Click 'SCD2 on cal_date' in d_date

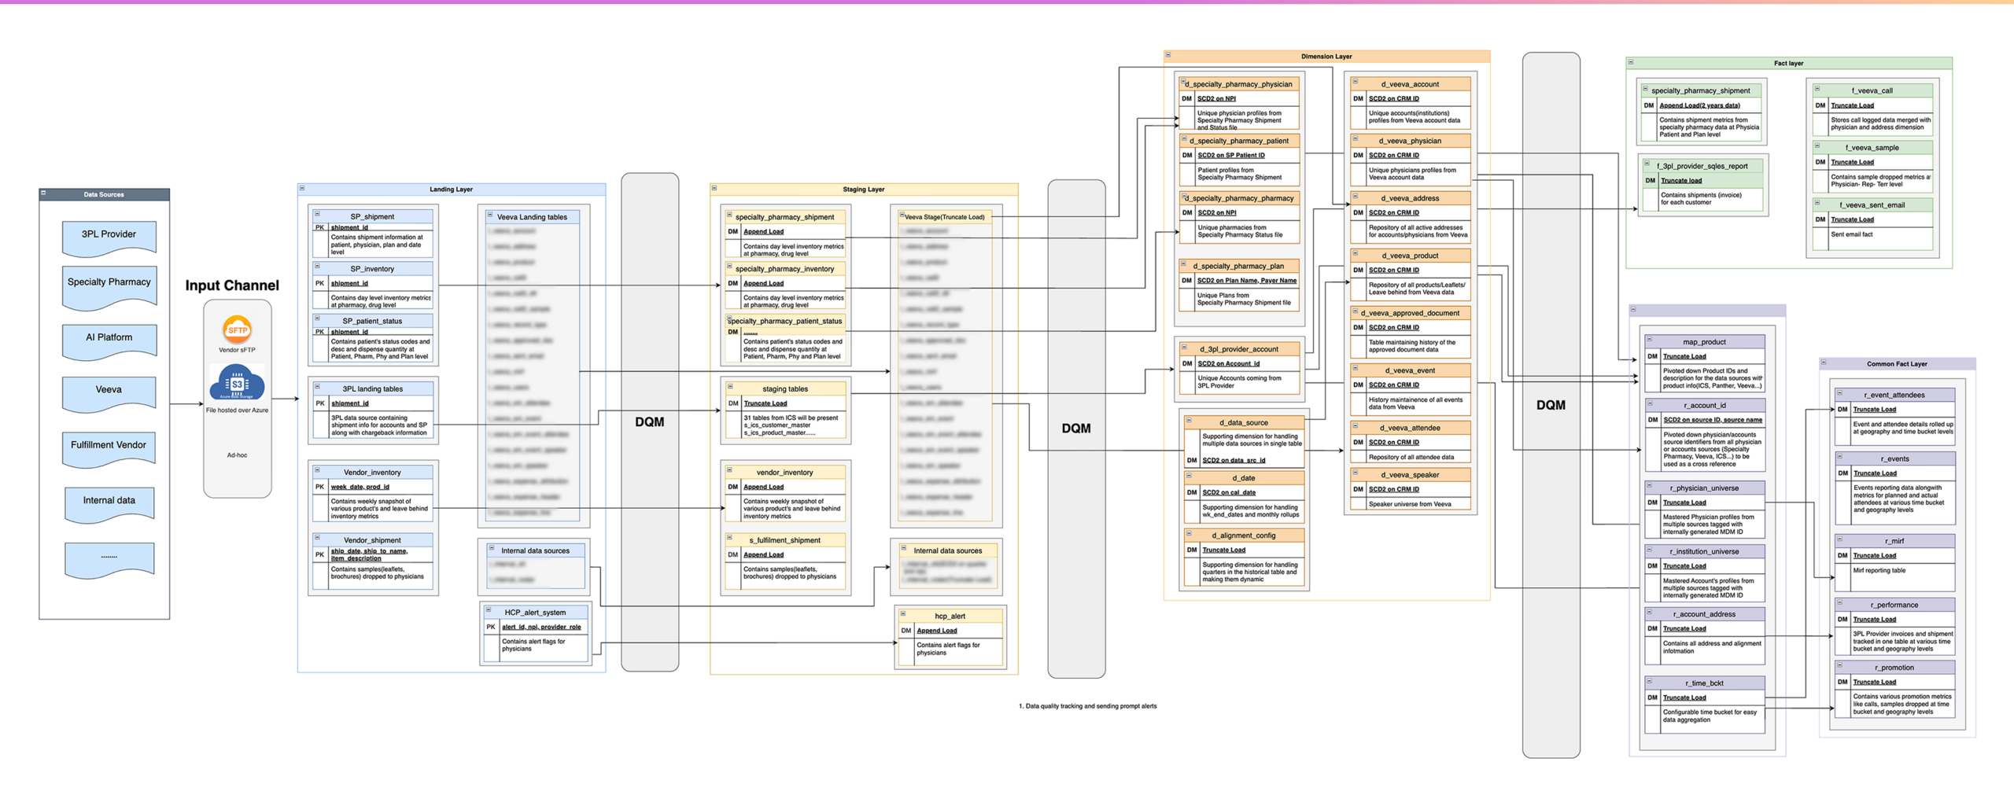point(1229,492)
